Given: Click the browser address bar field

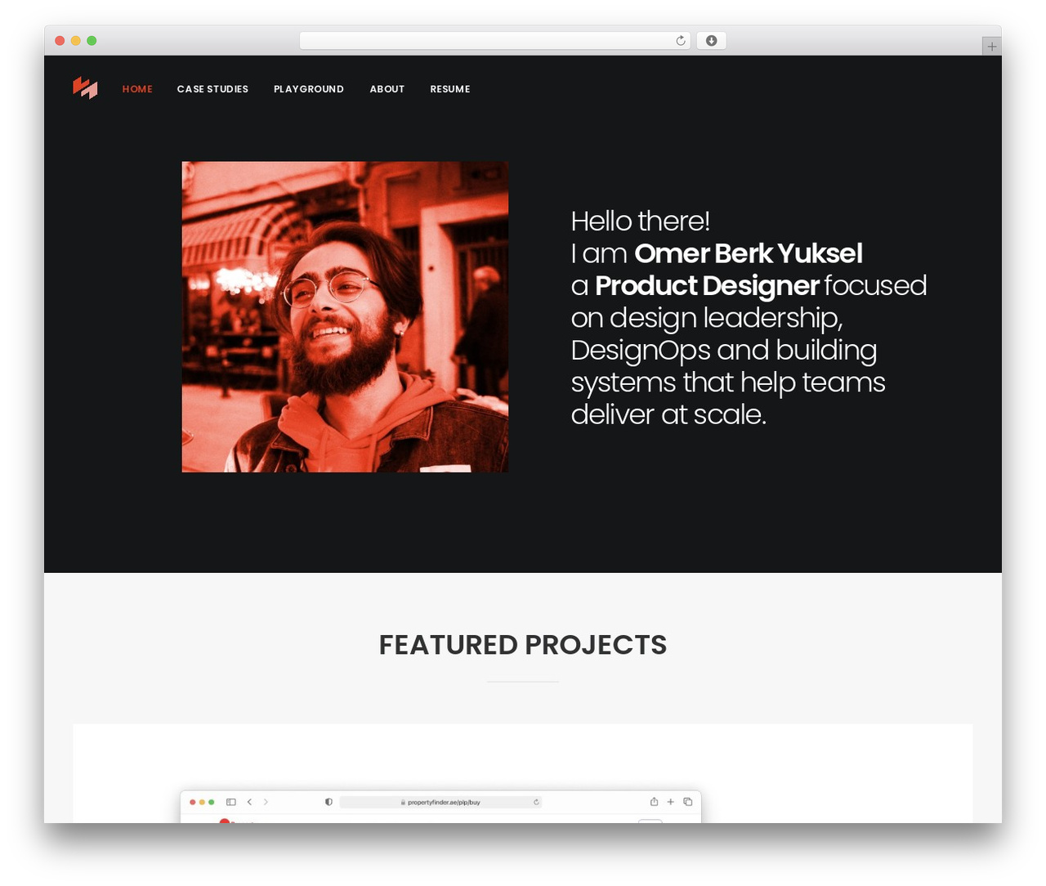Looking at the screenshot, I should pos(494,41).
